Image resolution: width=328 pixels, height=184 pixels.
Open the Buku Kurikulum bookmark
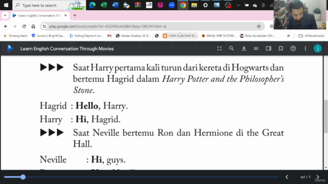[257, 36]
